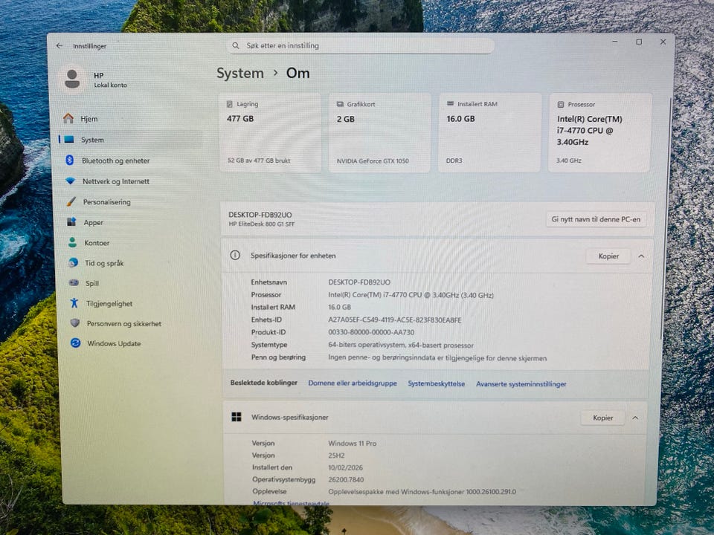Image resolution: width=714 pixels, height=535 pixels.
Task: Click the Lagring card icon
Action: click(x=230, y=104)
